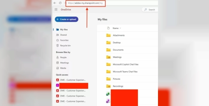The image size is (209, 106).
Task: Open the Documents folder
Action: pos(118,50)
